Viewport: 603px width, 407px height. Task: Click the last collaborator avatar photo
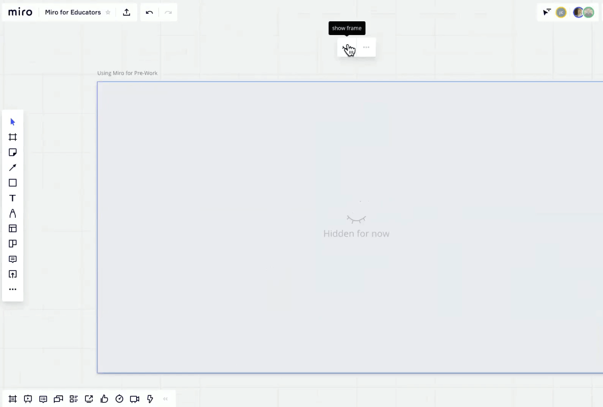point(589,13)
